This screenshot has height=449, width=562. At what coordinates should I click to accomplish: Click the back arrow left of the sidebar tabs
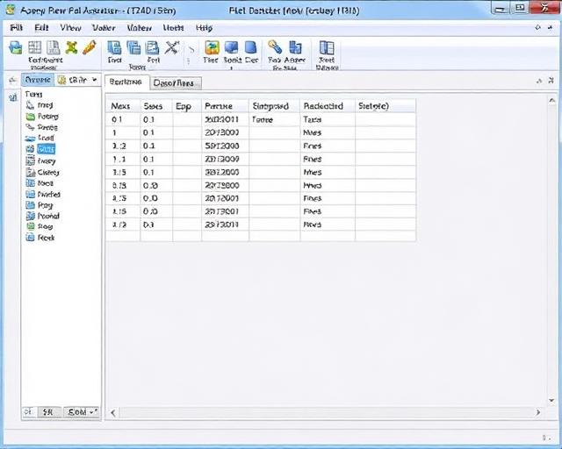[x=12, y=80]
